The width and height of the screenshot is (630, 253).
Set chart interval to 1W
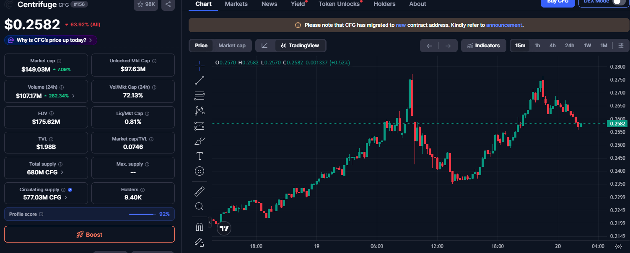[x=587, y=46]
